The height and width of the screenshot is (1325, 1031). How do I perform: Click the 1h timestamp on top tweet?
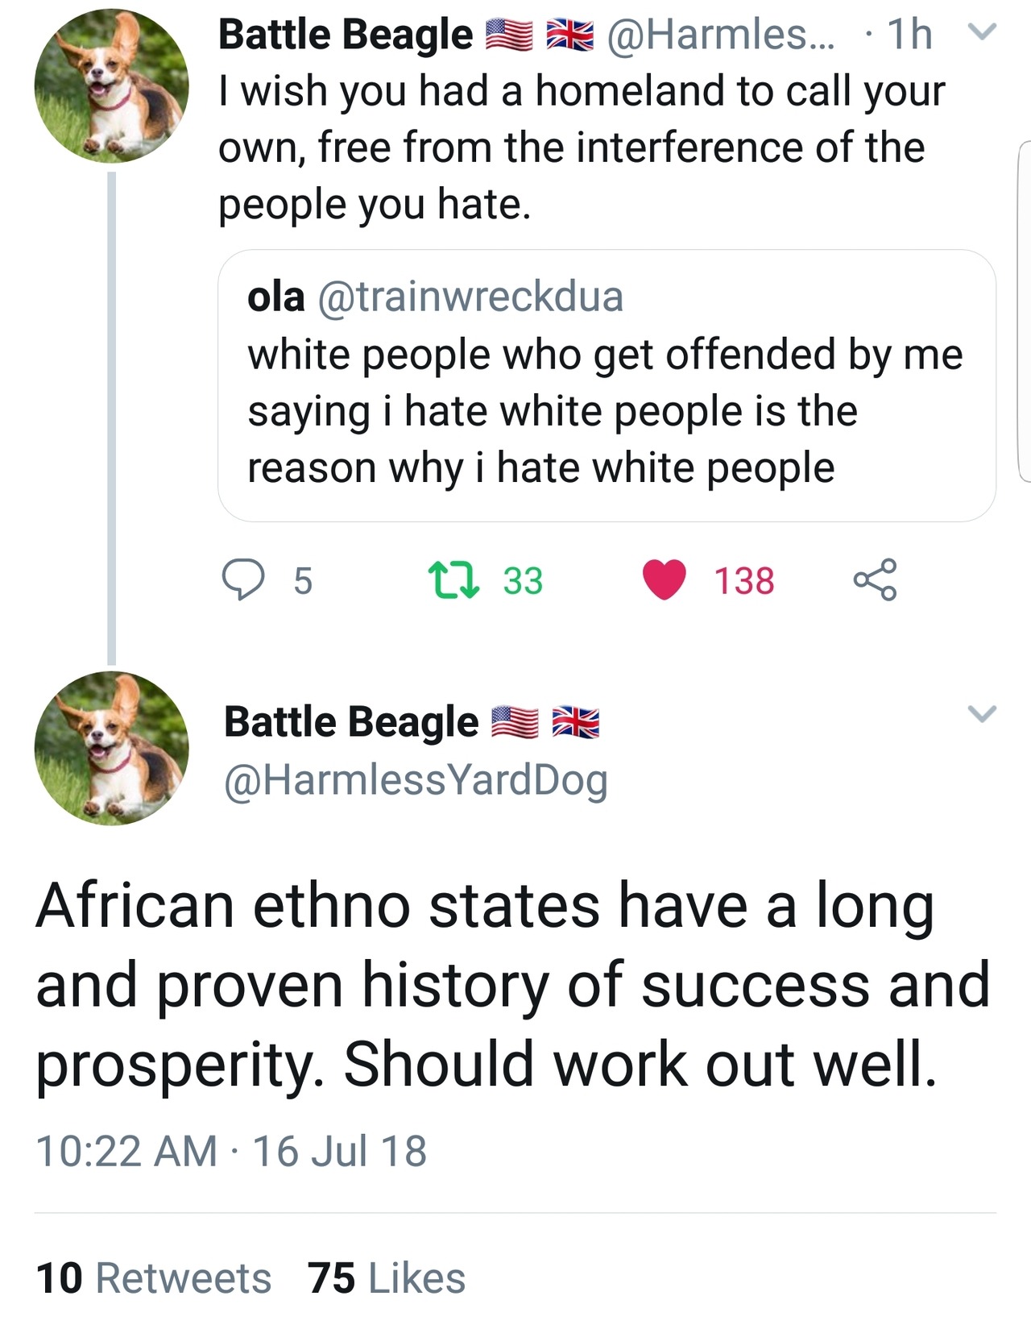point(909,35)
